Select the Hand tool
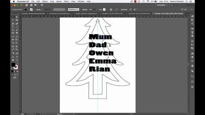The image size is (205, 115). point(13,60)
